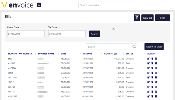
Task: Sort by Amount (£) column header
Action: coord(110,54)
